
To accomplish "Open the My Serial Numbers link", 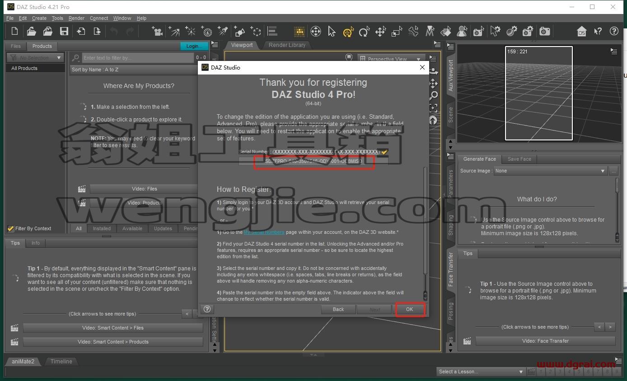I will coord(264,232).
